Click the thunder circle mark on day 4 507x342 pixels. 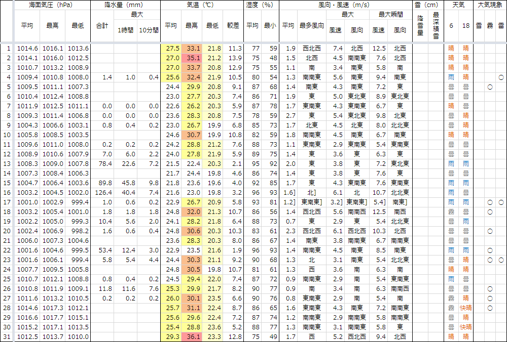[501, 77]
